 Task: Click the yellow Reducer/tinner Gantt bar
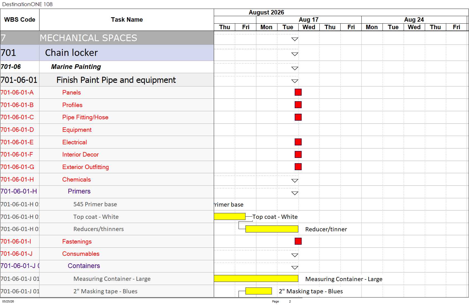pyautogui.click(x=272, y=229)
